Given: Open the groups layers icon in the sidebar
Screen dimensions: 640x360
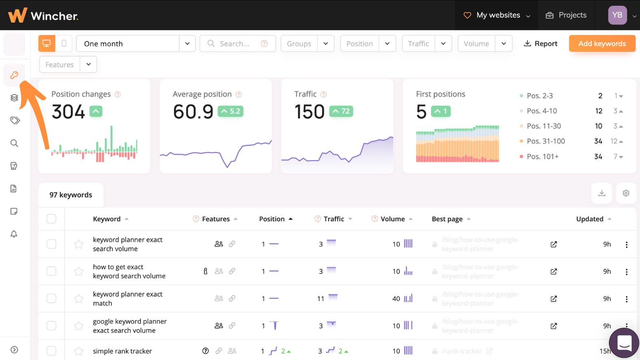Looking at the screenshot, I should 14,97.
